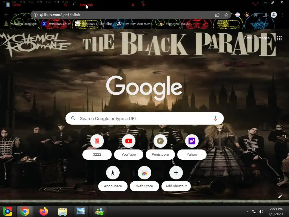Open the avatar extension icon
This screenshot has width=289, height=217.
[247, 15]
